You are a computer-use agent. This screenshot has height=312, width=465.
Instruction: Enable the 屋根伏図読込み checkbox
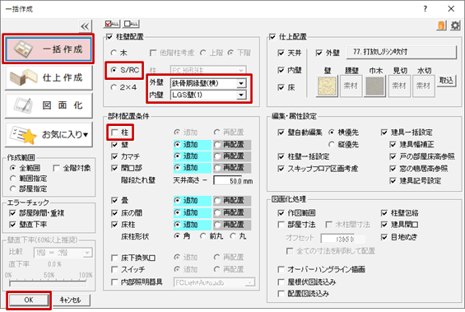281,282
